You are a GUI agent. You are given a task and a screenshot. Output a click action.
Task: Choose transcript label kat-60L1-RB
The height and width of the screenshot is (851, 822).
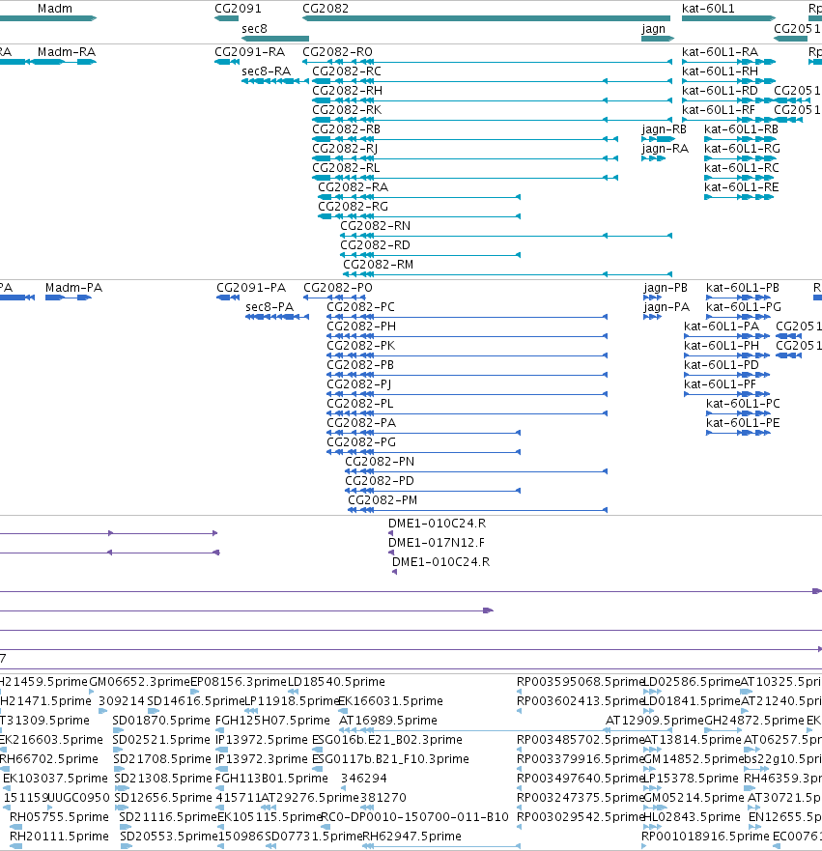pyautogui.click(x=742, y=129)
